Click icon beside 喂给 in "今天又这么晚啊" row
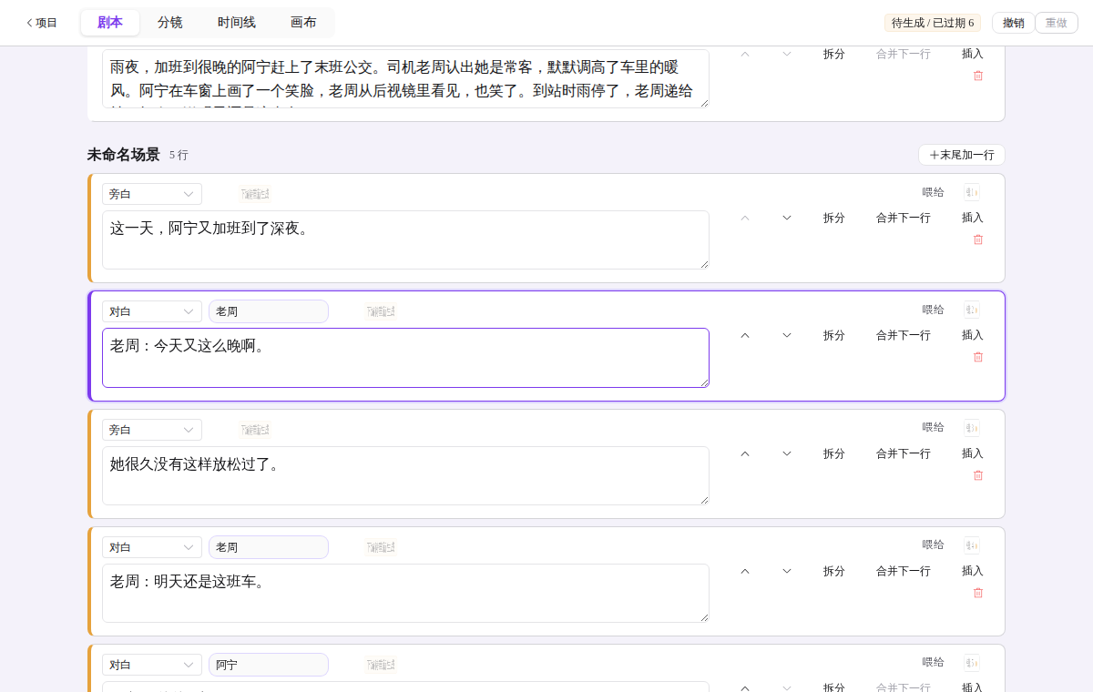 (x=972, y=310)
